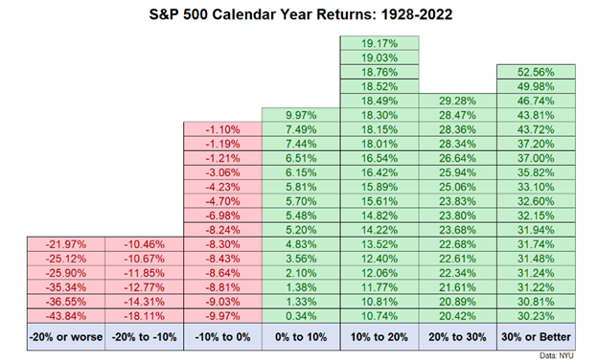Select the -10% to 0% category label

point(222,337)
